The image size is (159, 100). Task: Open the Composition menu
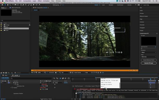coord(27,1)
